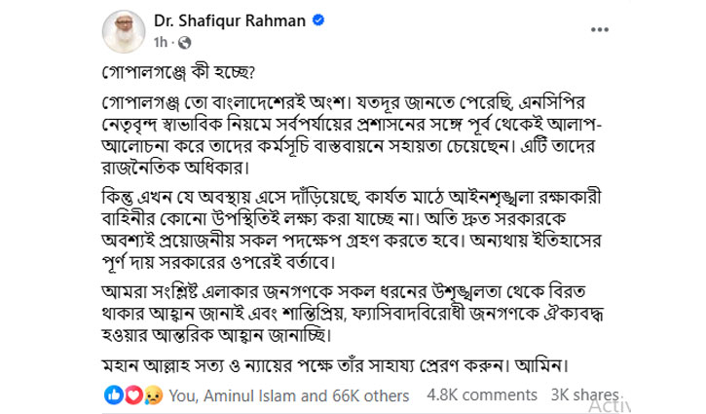Open the 'You, Aminul Islam and 66K others' list

(277, 395)
